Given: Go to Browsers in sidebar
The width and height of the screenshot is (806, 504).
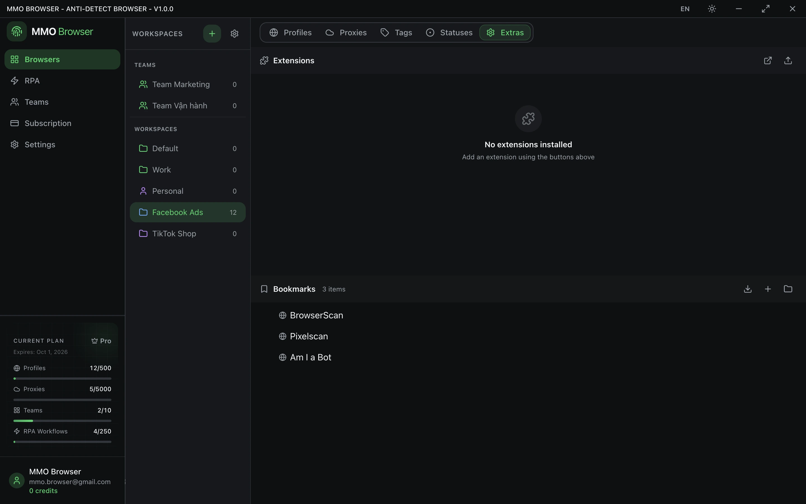Looking at the screenshot, I should pyautogui.click(x=62, y=59).
